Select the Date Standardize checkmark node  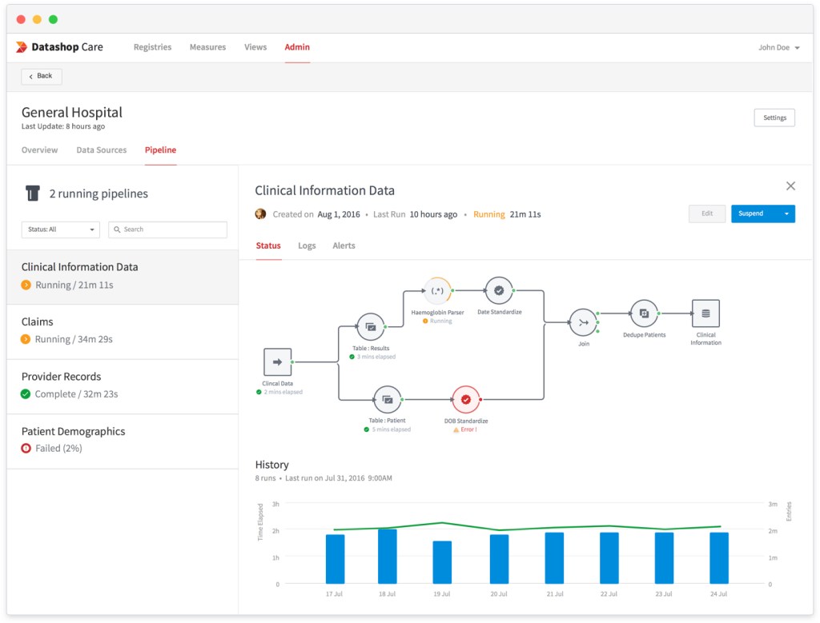click(499, 290)
